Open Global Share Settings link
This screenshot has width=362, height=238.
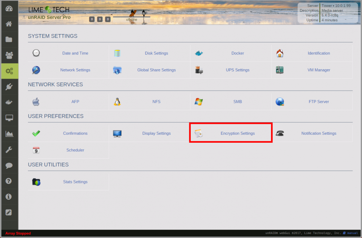pos(156,70)
